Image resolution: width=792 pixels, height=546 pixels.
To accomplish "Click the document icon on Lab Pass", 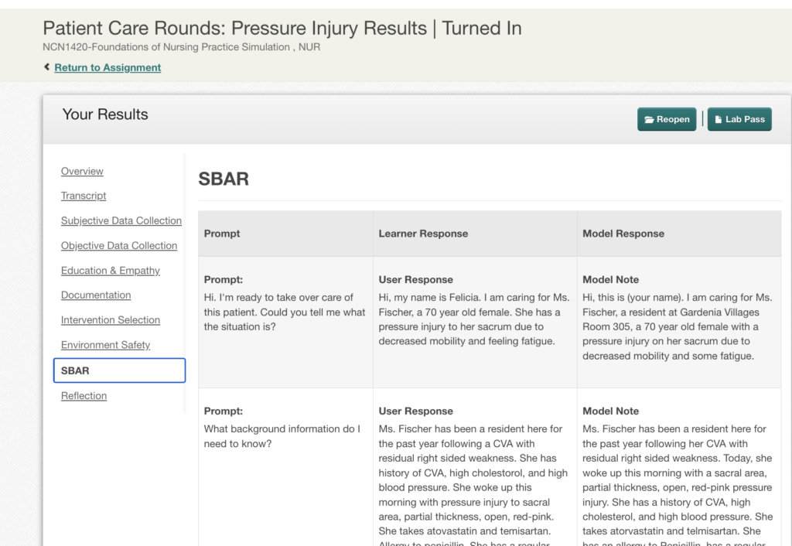I will pyautogui.click(x=719, y=120).
